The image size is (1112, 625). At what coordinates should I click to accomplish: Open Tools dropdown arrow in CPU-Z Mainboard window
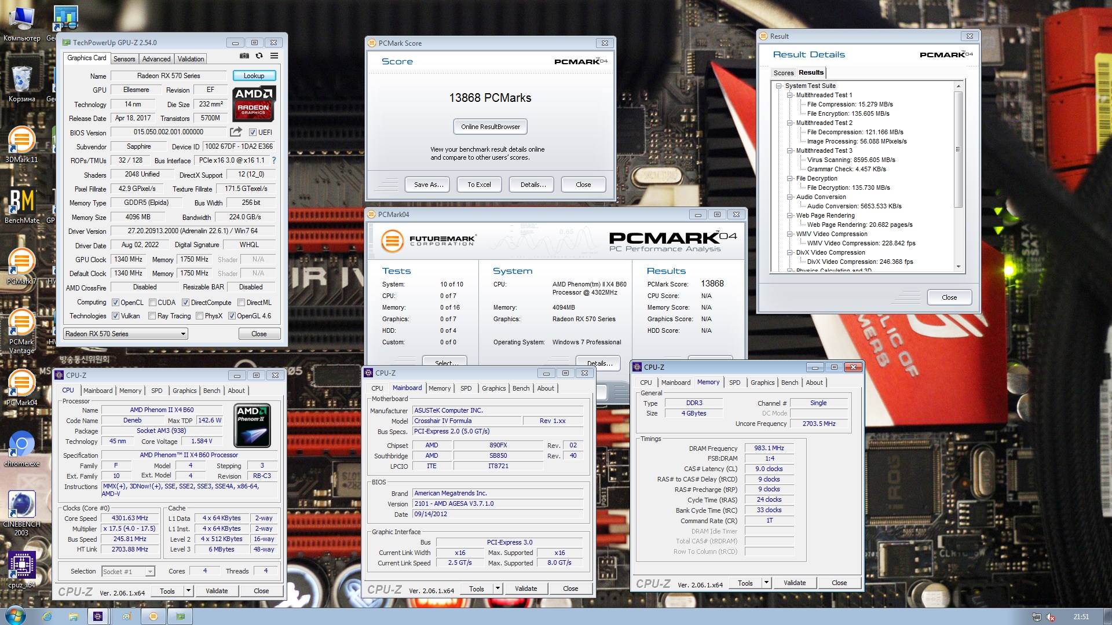point(498,589)
